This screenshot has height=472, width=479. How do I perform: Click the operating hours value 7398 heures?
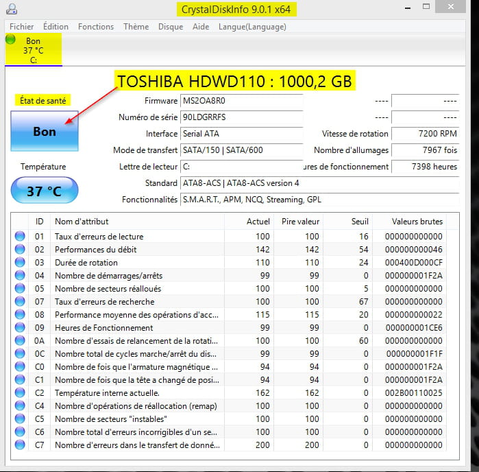[426, 167]
